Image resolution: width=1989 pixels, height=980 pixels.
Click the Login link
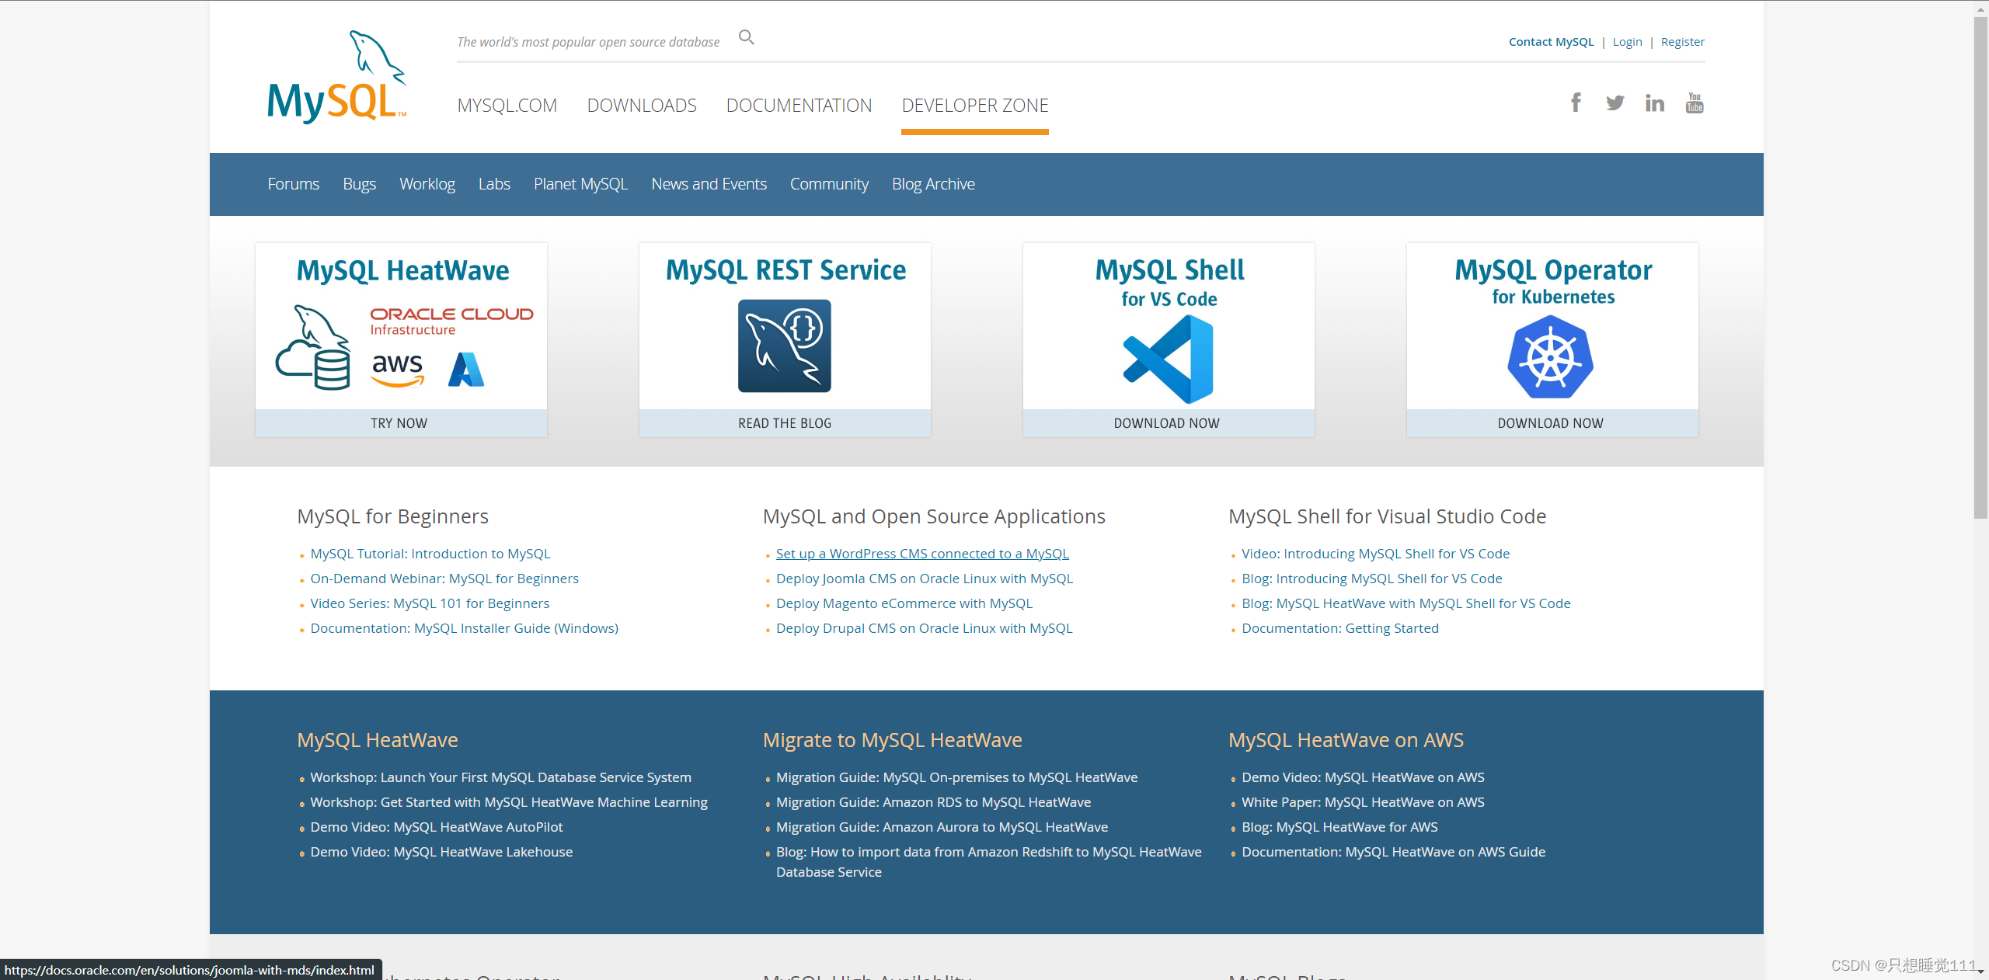click(x=1627, y=42)
